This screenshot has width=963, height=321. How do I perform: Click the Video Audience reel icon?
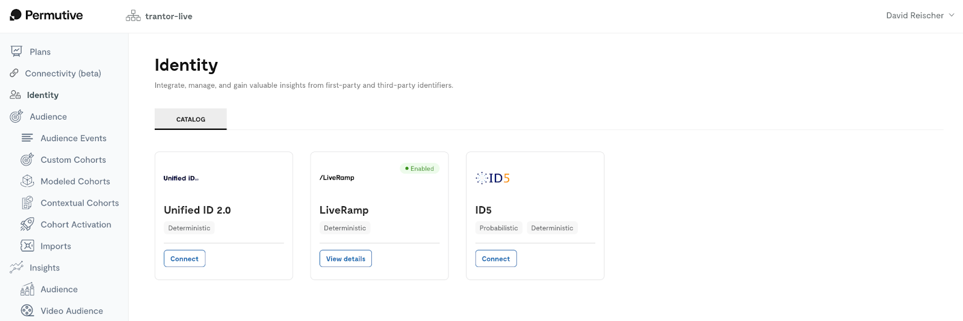point(27,311)
